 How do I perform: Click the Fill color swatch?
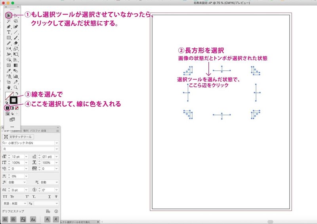point(8,95)
